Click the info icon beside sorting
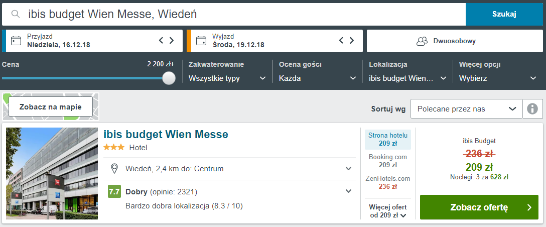This screenshot has width=546, height=227. (x=532, y=108)
